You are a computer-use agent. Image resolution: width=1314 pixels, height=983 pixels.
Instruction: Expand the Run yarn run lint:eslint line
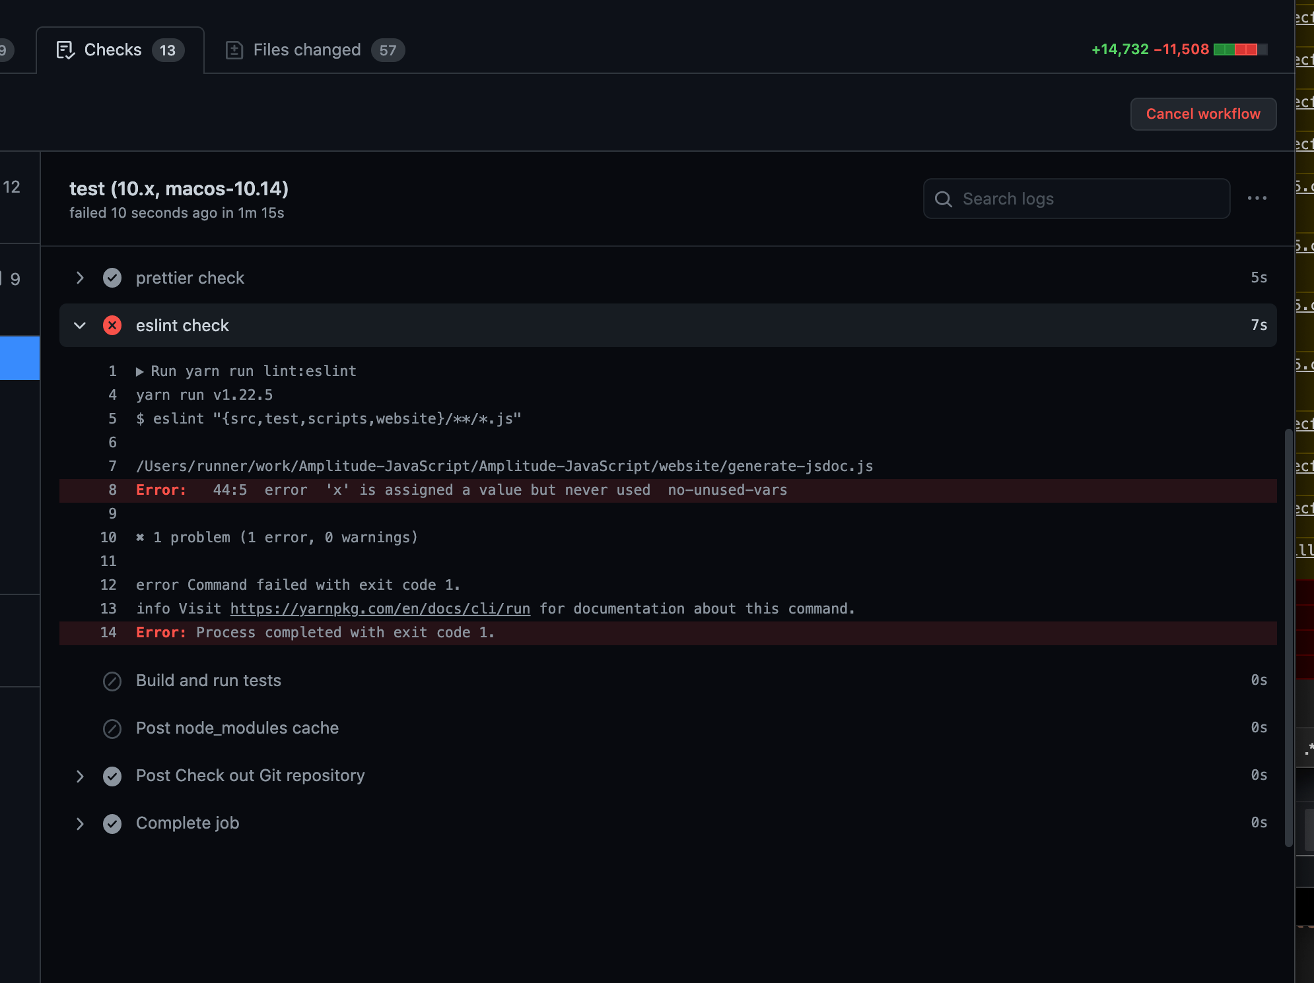pyautogui.click(x=140, y=371)
